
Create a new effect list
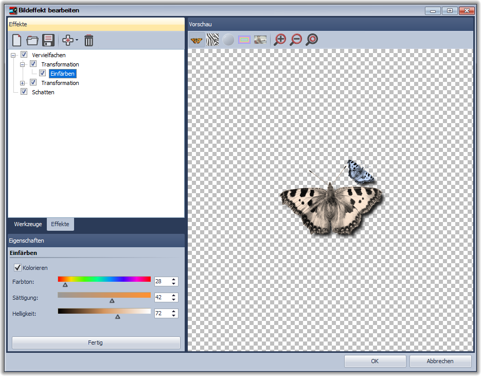[x=17, y=40]
